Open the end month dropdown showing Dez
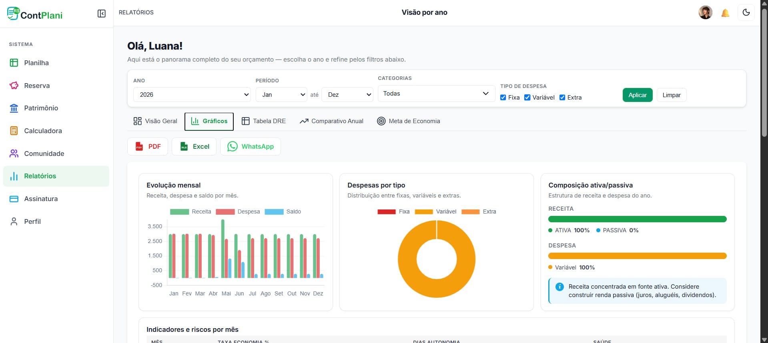 tap(347, 95)
